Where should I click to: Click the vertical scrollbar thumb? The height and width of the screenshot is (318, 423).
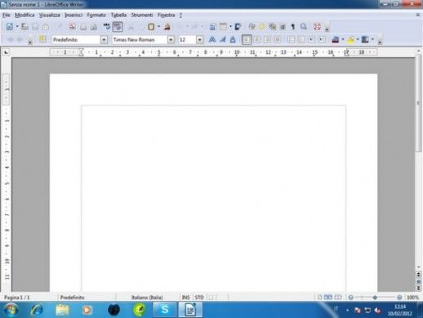pos(418,104)
